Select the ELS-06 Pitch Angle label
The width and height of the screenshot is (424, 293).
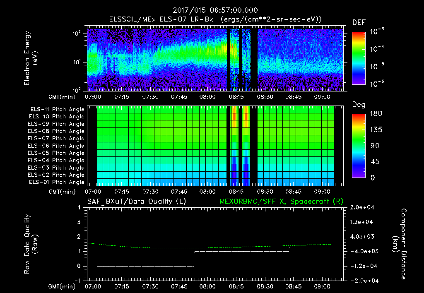coord(56,146)
